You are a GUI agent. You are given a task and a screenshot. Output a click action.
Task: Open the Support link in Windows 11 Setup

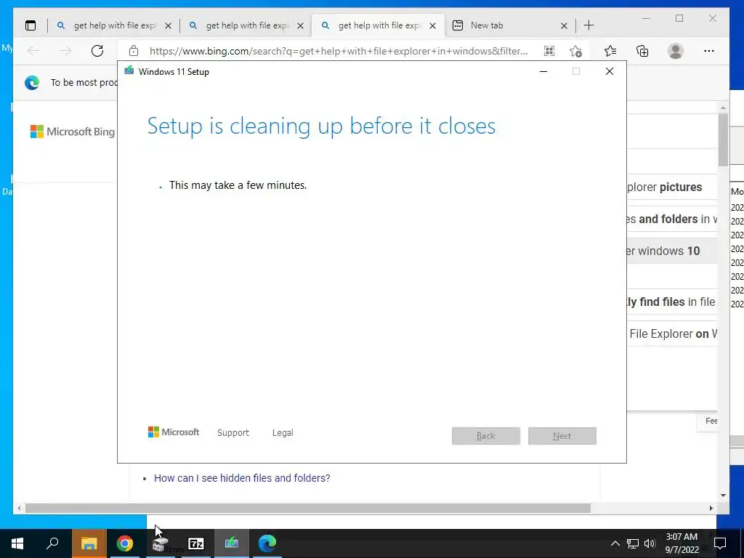(233, 433)
